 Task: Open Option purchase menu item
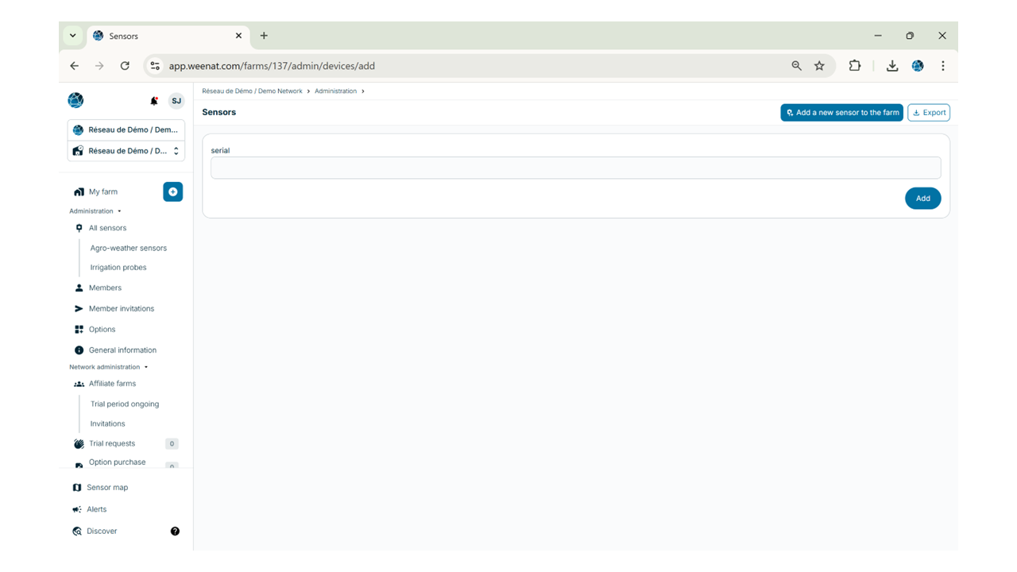118,462
